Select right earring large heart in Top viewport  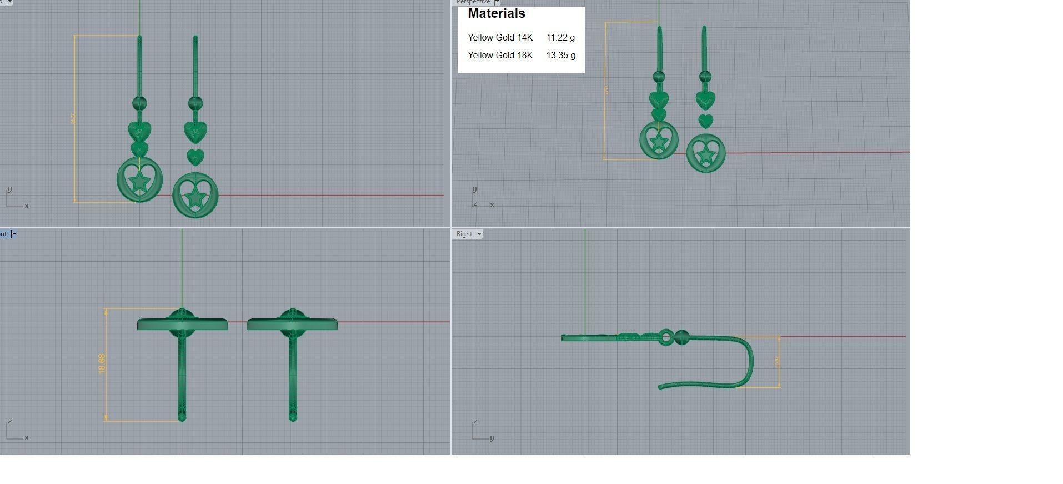pos(195,132)
